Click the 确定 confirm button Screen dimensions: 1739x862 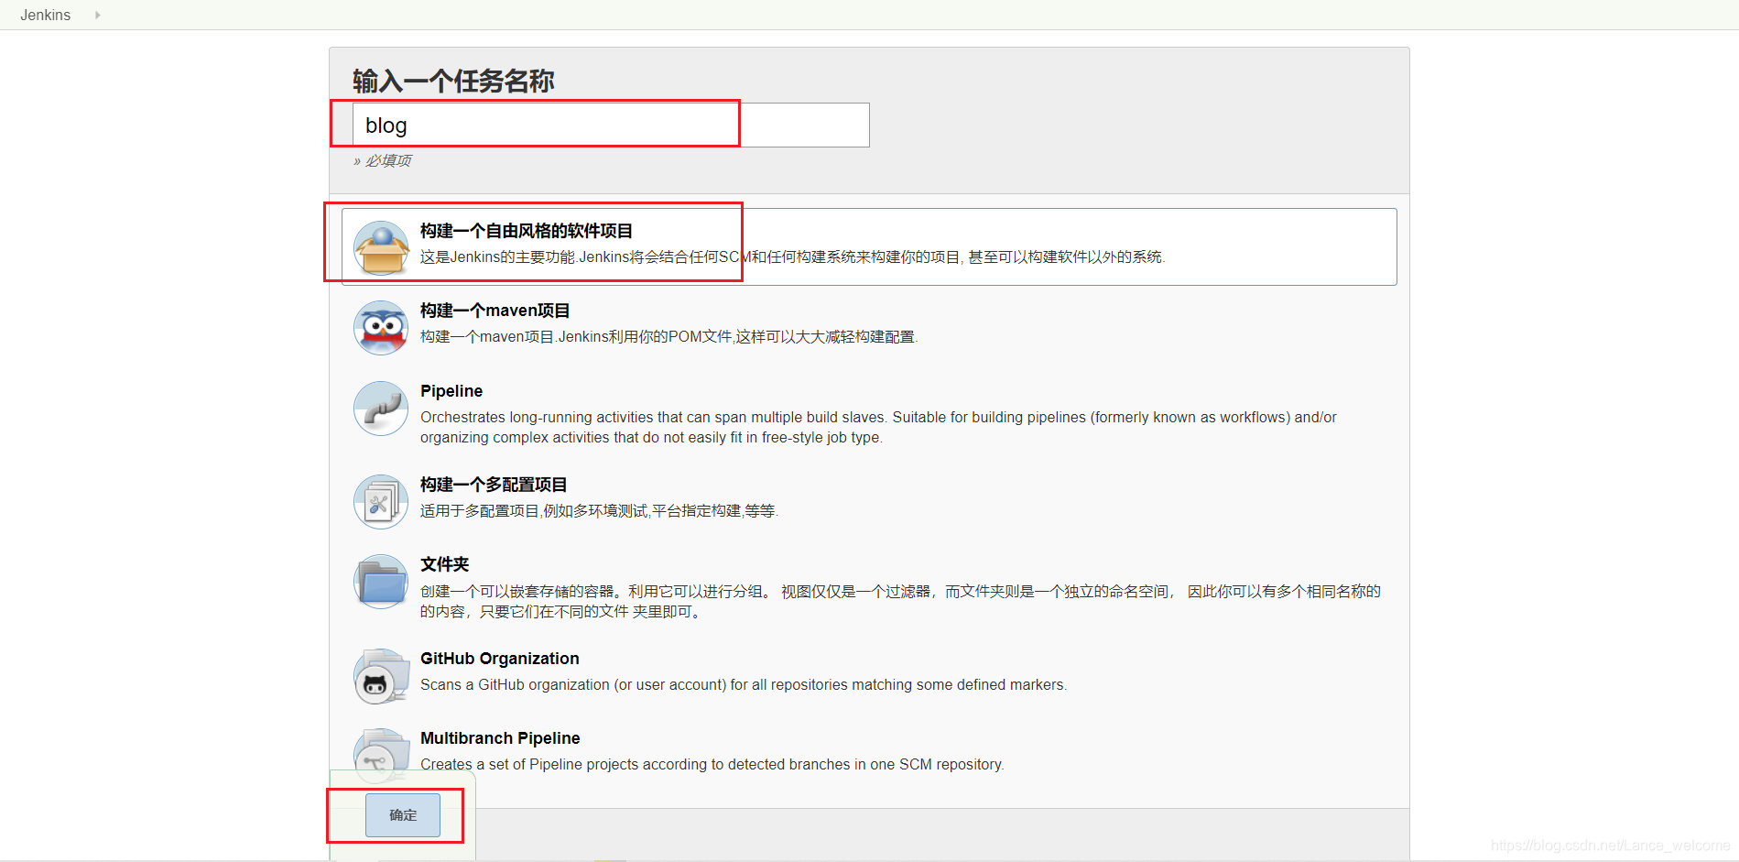tap(403, 815)
